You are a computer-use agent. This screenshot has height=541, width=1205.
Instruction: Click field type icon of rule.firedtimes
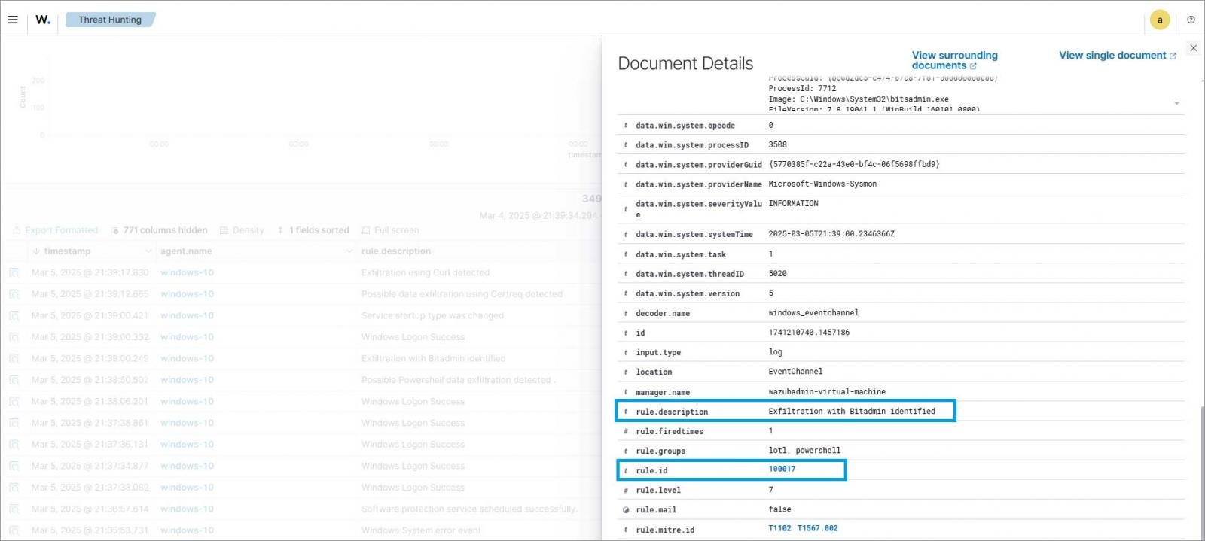(x=626, y=431)
